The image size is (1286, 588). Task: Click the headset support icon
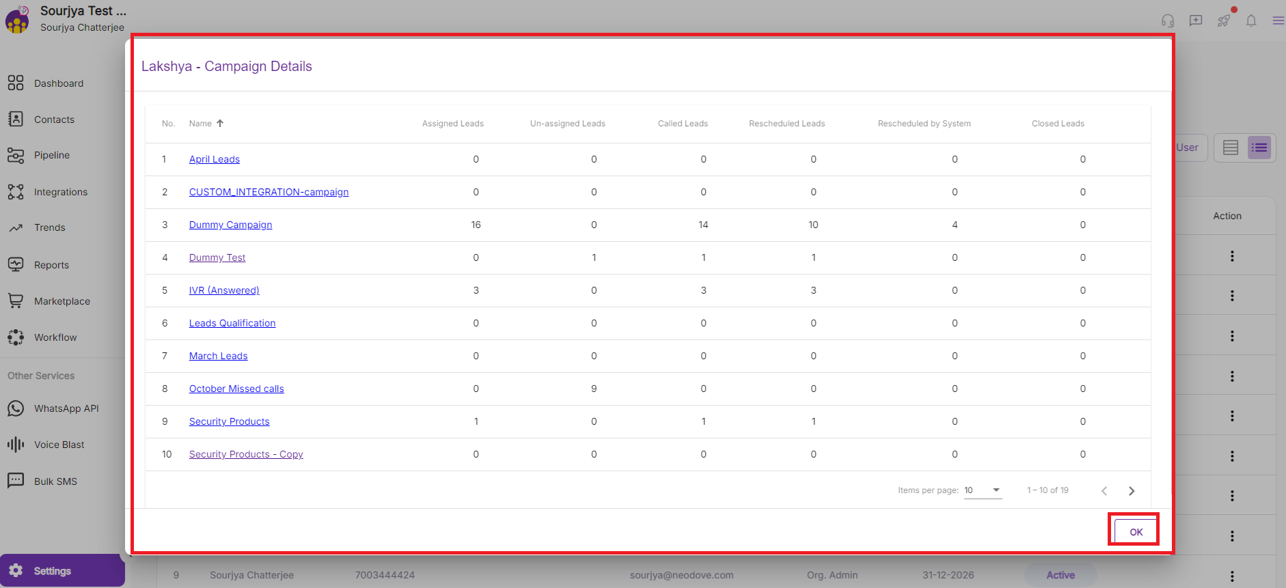(x=1167, y=20)
